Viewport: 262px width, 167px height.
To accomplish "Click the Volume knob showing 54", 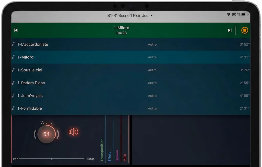I will coord(46,134).
